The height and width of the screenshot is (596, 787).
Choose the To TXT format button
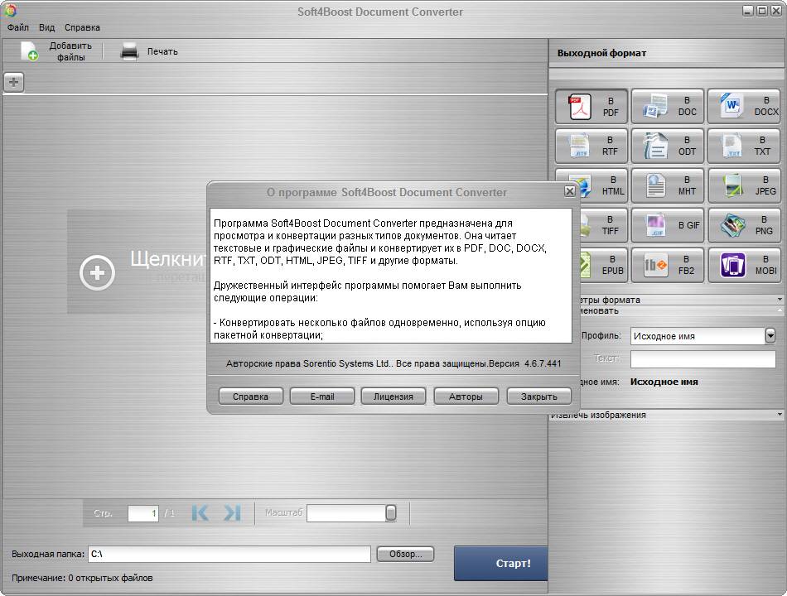(x=744, y=146)
